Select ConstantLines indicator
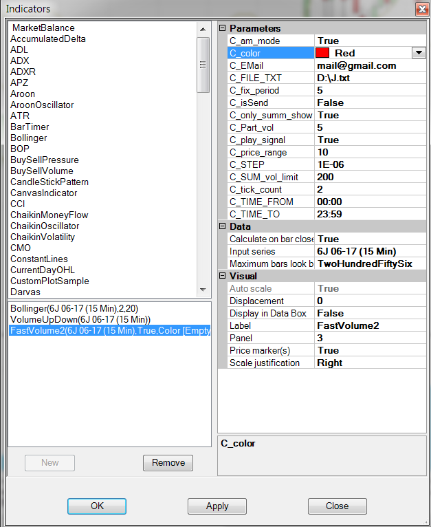Image resolution: width=431 pixels, height=527 pixels. 39,259
